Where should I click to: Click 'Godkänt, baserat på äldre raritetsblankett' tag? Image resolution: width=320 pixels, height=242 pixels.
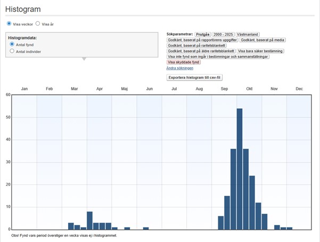pyautogui.click(x=201, y=51)
